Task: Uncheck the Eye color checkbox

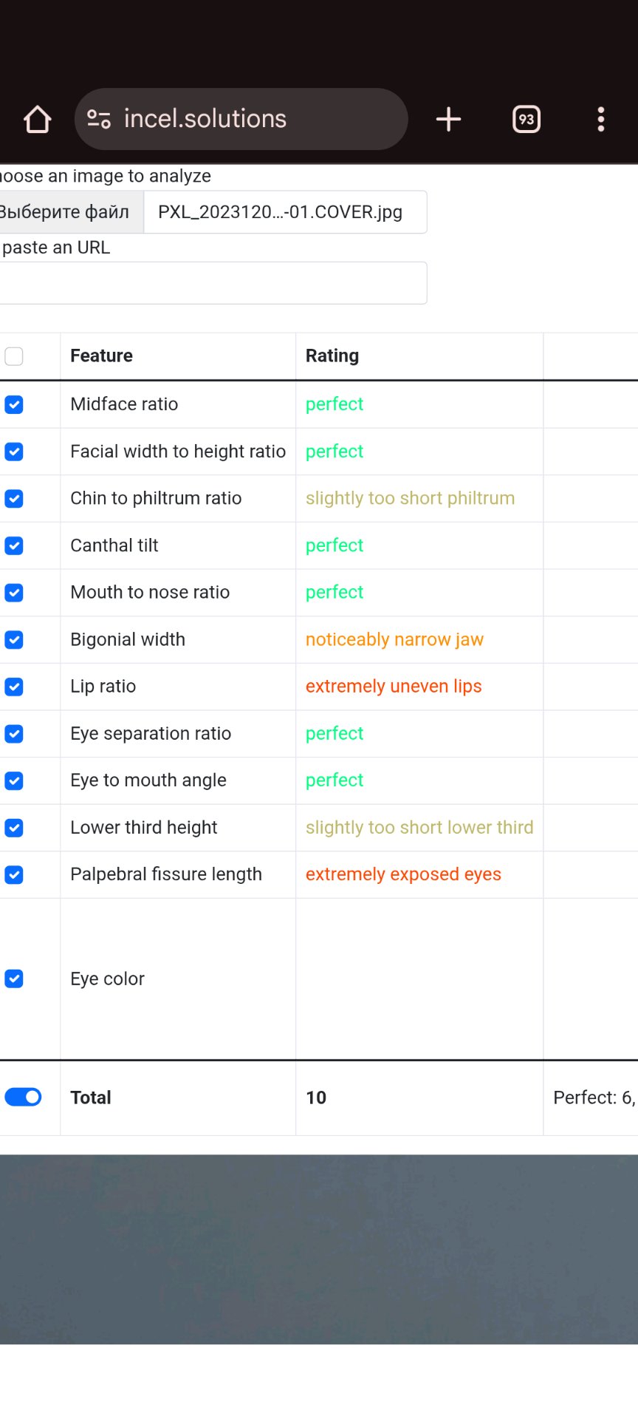Action: coord(14,979)
